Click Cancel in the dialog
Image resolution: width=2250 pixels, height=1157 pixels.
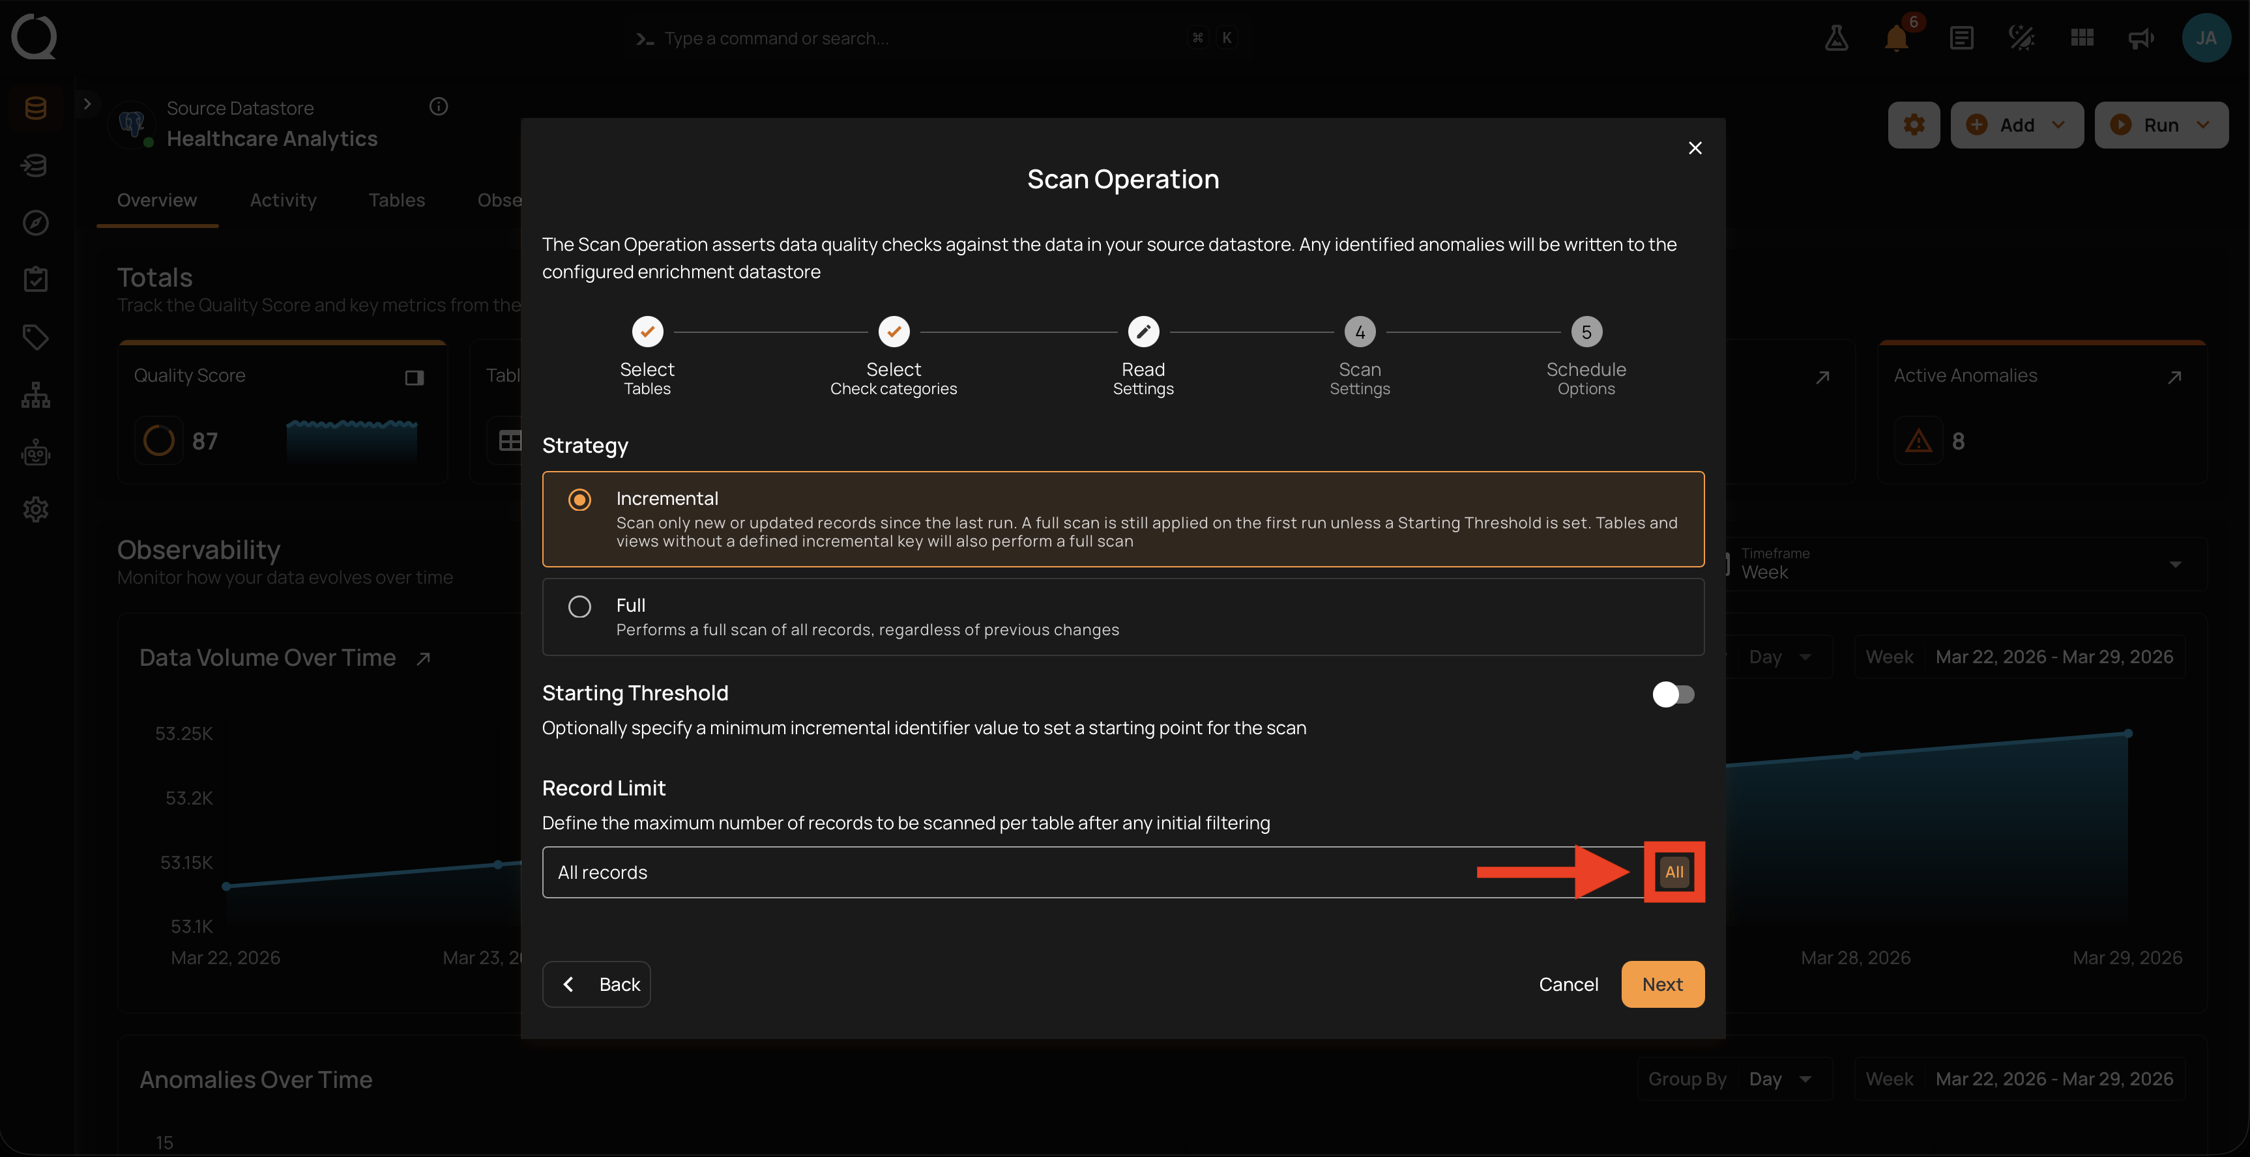coord(1568,984)
